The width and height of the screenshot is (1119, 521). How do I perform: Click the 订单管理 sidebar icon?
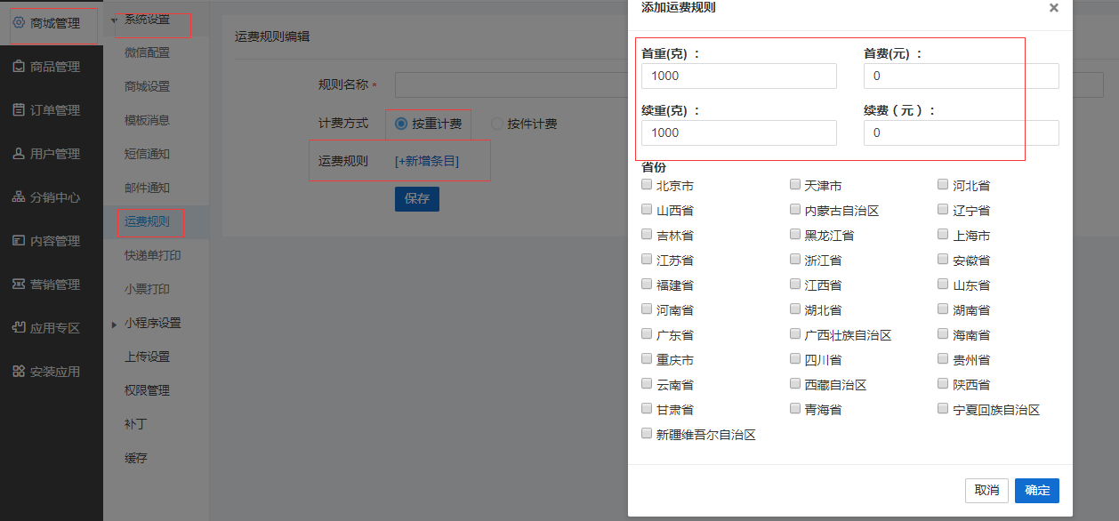tap(19, 110)
